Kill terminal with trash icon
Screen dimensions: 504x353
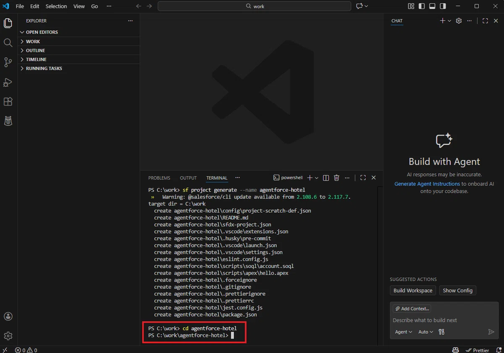click(336, 178)
